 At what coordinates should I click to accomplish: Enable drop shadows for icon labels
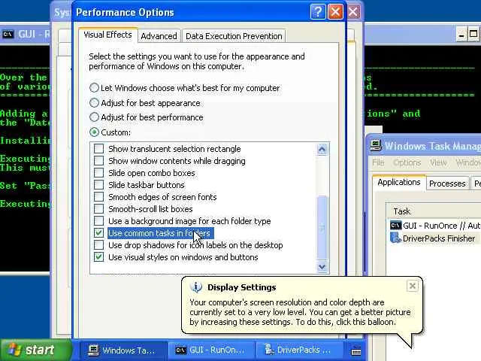point(98,245)
